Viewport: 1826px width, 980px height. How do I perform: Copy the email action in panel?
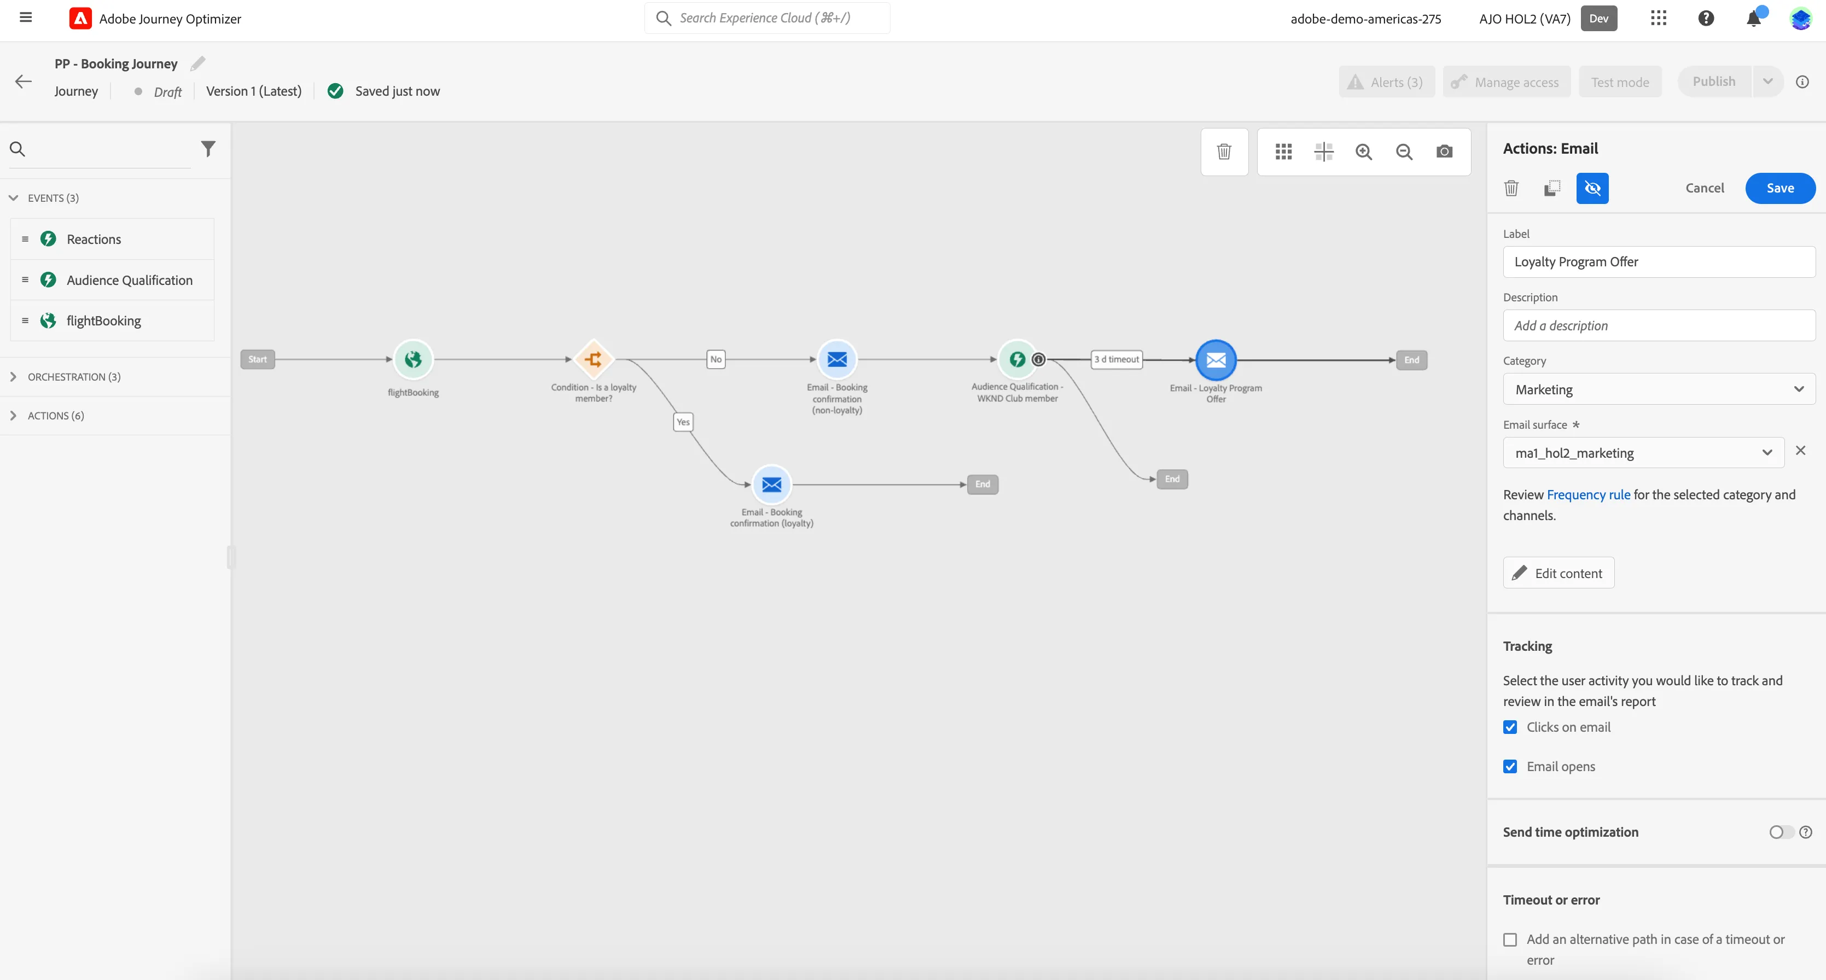[1552, 188]
